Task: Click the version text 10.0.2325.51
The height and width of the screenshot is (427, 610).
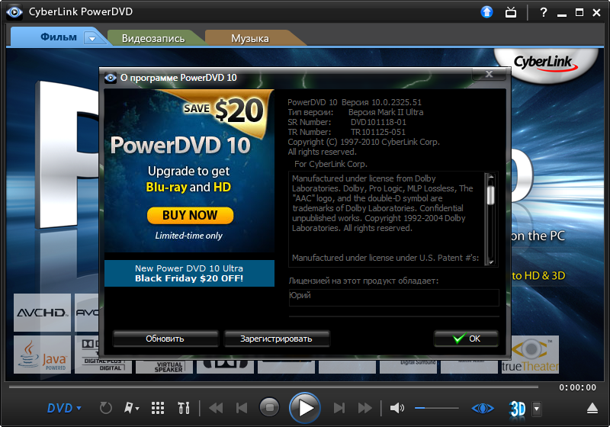Action: click(396, 102)
